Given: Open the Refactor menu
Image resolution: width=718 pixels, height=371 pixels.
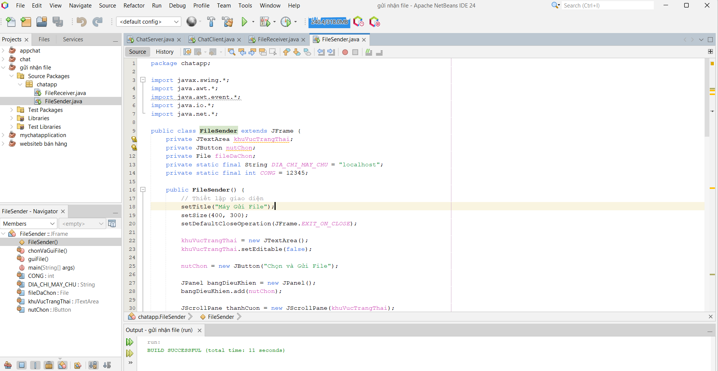Looking at the screenshot, I should [x=134, y=6].
